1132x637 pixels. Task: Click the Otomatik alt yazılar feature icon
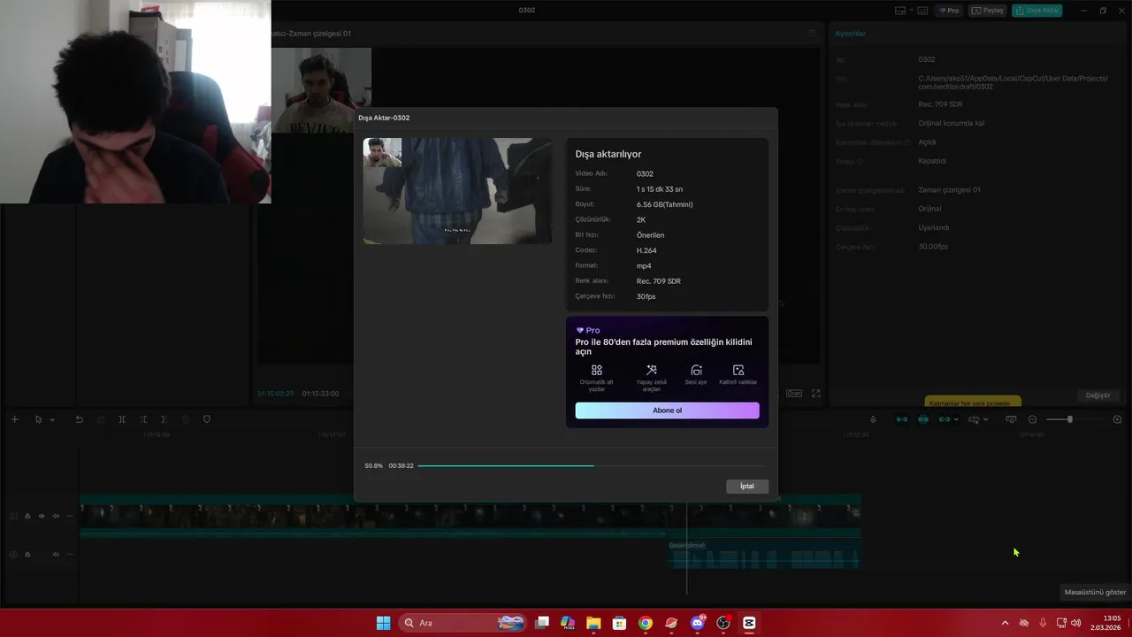597,371
